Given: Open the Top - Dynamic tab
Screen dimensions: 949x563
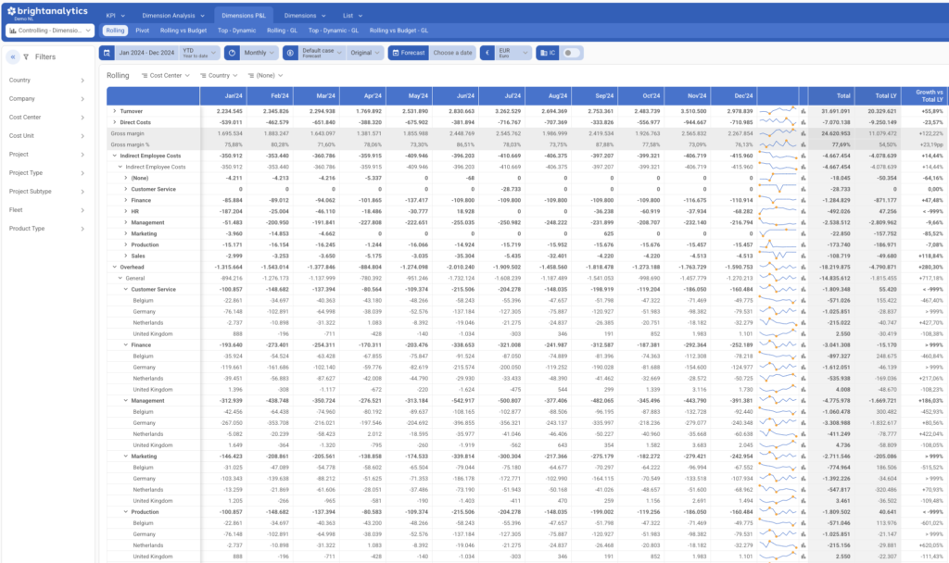Looking at the screenshot, I should pyautogui.click(x=236, y=31).
